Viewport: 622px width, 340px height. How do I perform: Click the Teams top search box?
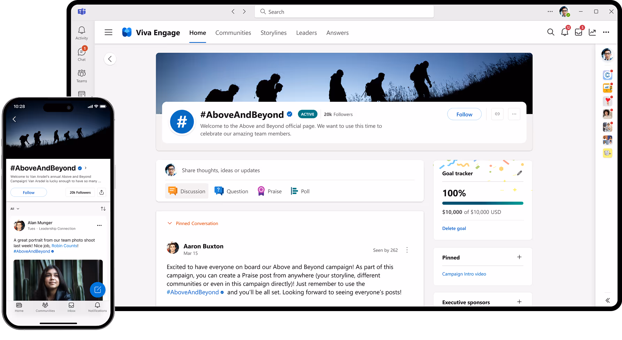click(344, 11)
